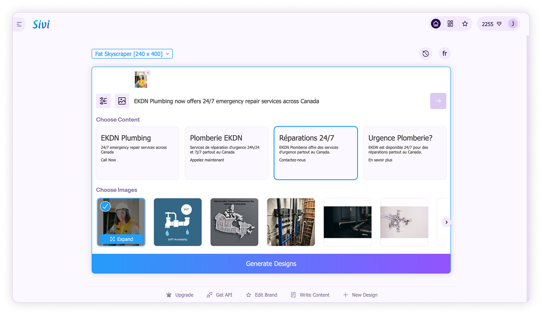Select the dark pipes photo

point(347,222)
